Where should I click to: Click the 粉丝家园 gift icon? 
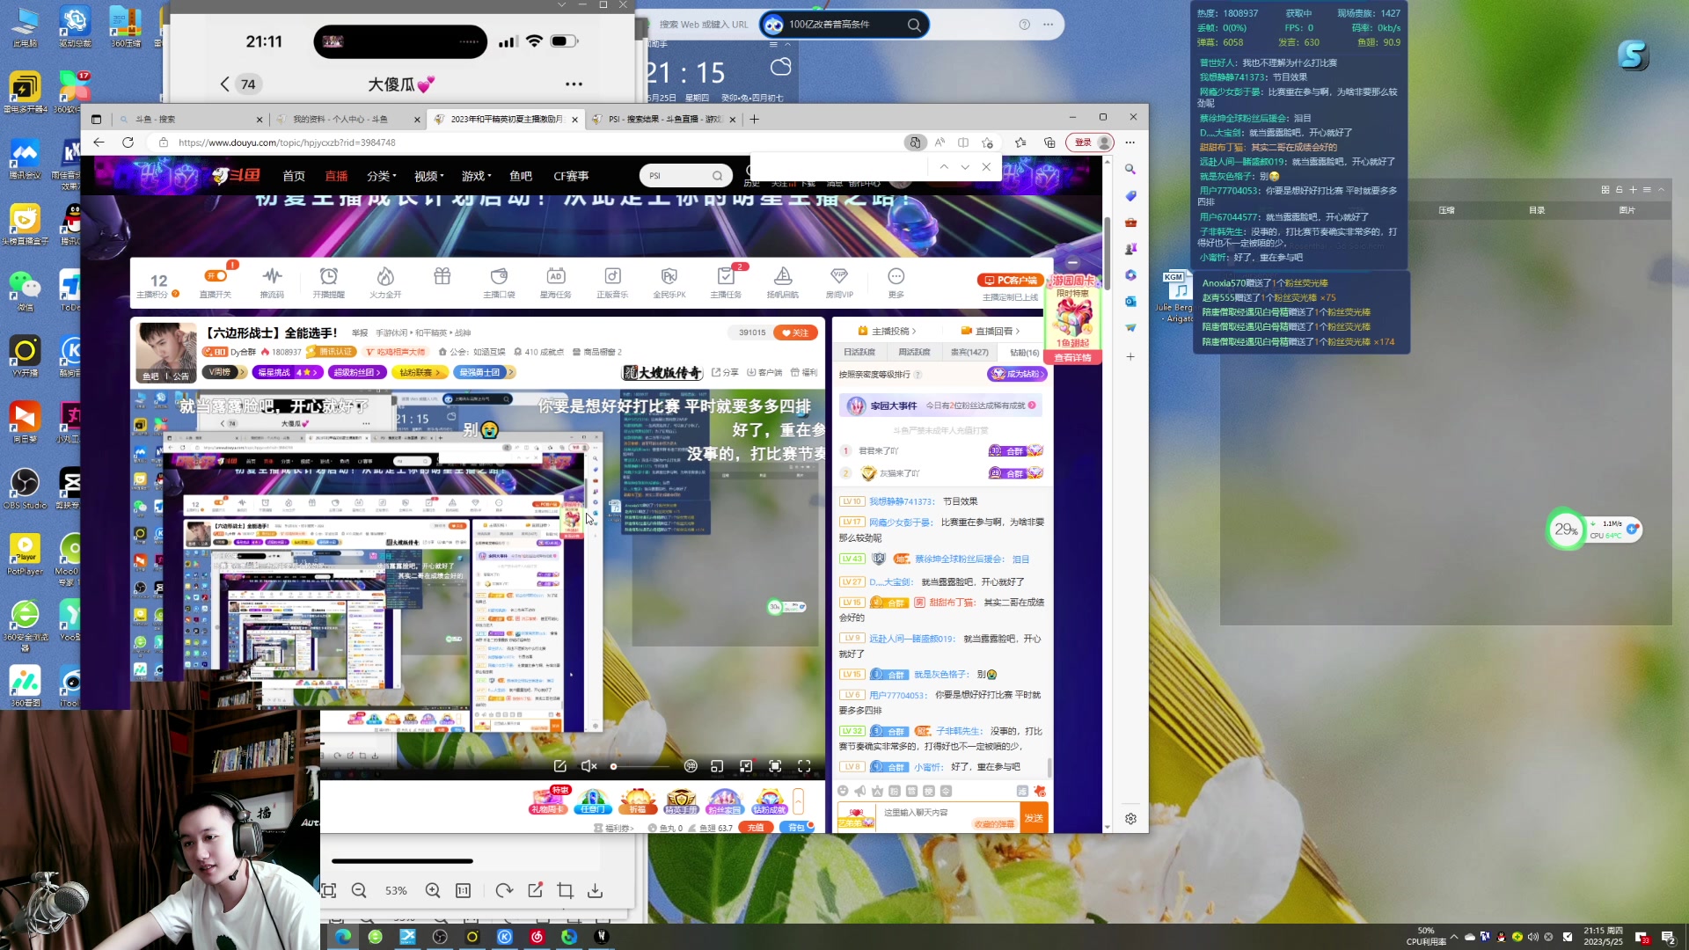click(x=725, y=800)
